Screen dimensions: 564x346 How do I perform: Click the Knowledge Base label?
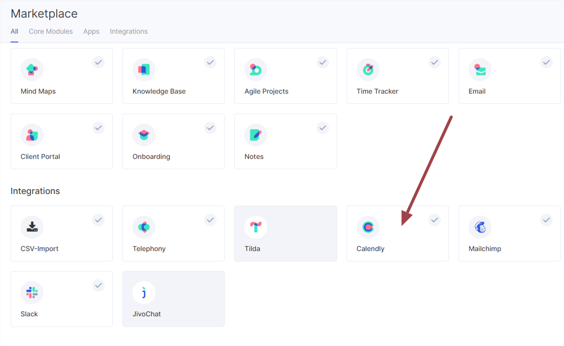point(159,91)
